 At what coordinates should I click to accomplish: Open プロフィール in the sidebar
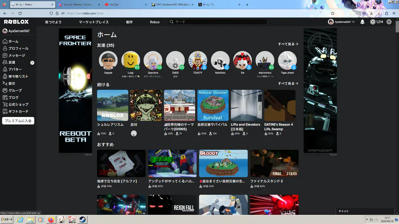click(x=15, y=48)
